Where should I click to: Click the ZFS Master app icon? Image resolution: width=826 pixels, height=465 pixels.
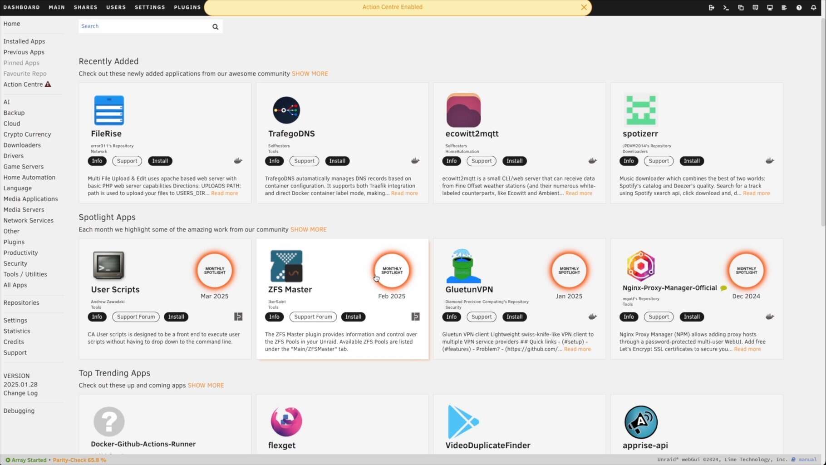click(x=286, y=266)
